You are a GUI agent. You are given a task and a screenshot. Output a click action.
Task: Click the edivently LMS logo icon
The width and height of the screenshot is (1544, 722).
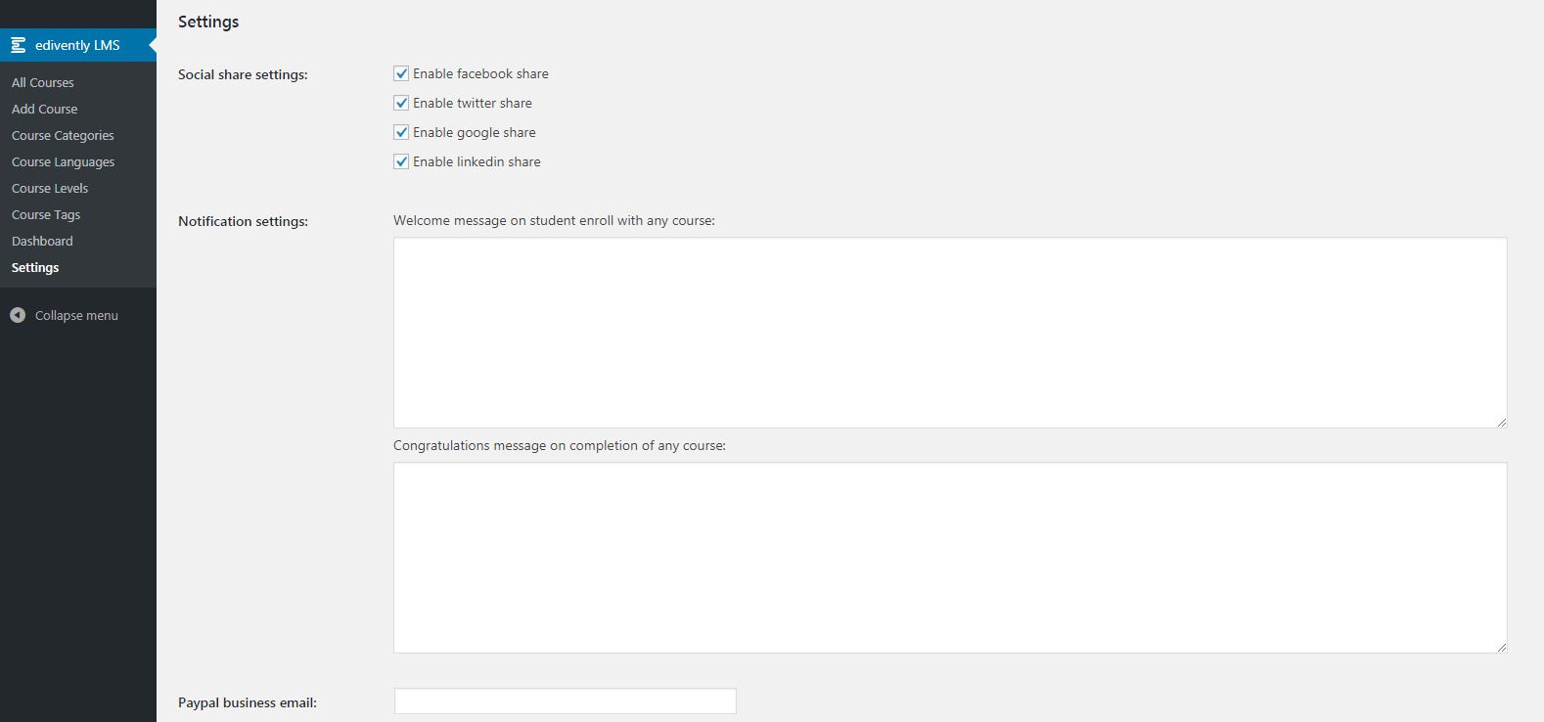coord(18,45)
